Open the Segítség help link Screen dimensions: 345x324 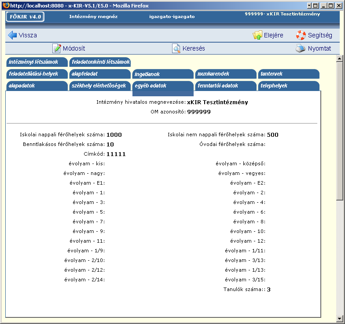point(320,35)
